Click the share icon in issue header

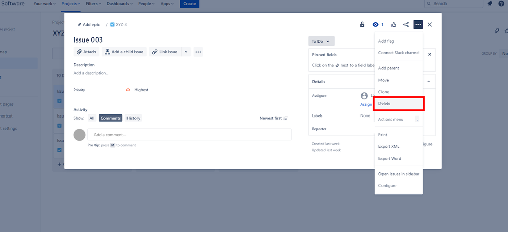(x=406, y=24)
